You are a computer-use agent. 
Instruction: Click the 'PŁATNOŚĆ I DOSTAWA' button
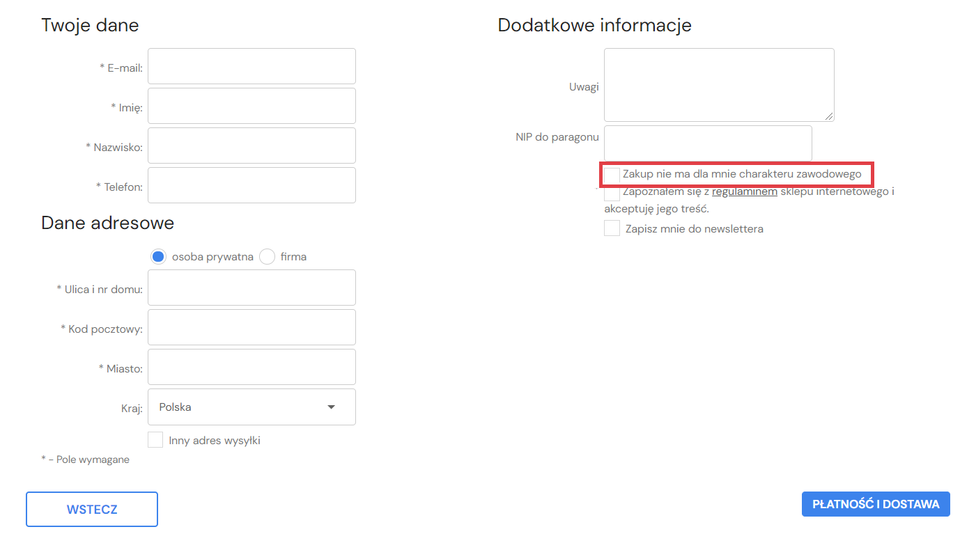tap(876, 505)
